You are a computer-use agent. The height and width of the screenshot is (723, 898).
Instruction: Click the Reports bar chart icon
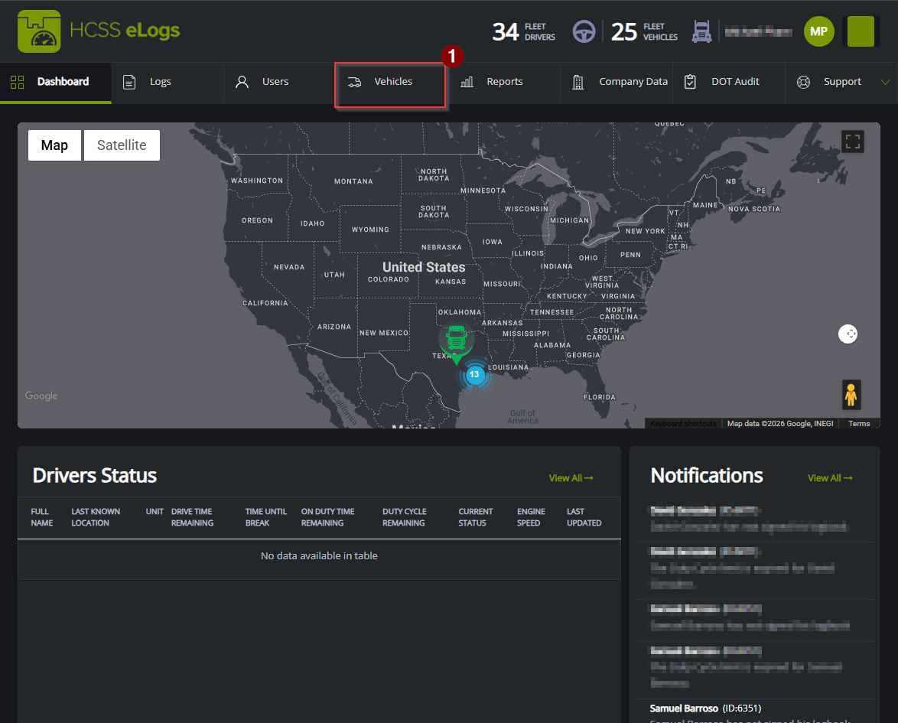point(467,82)
